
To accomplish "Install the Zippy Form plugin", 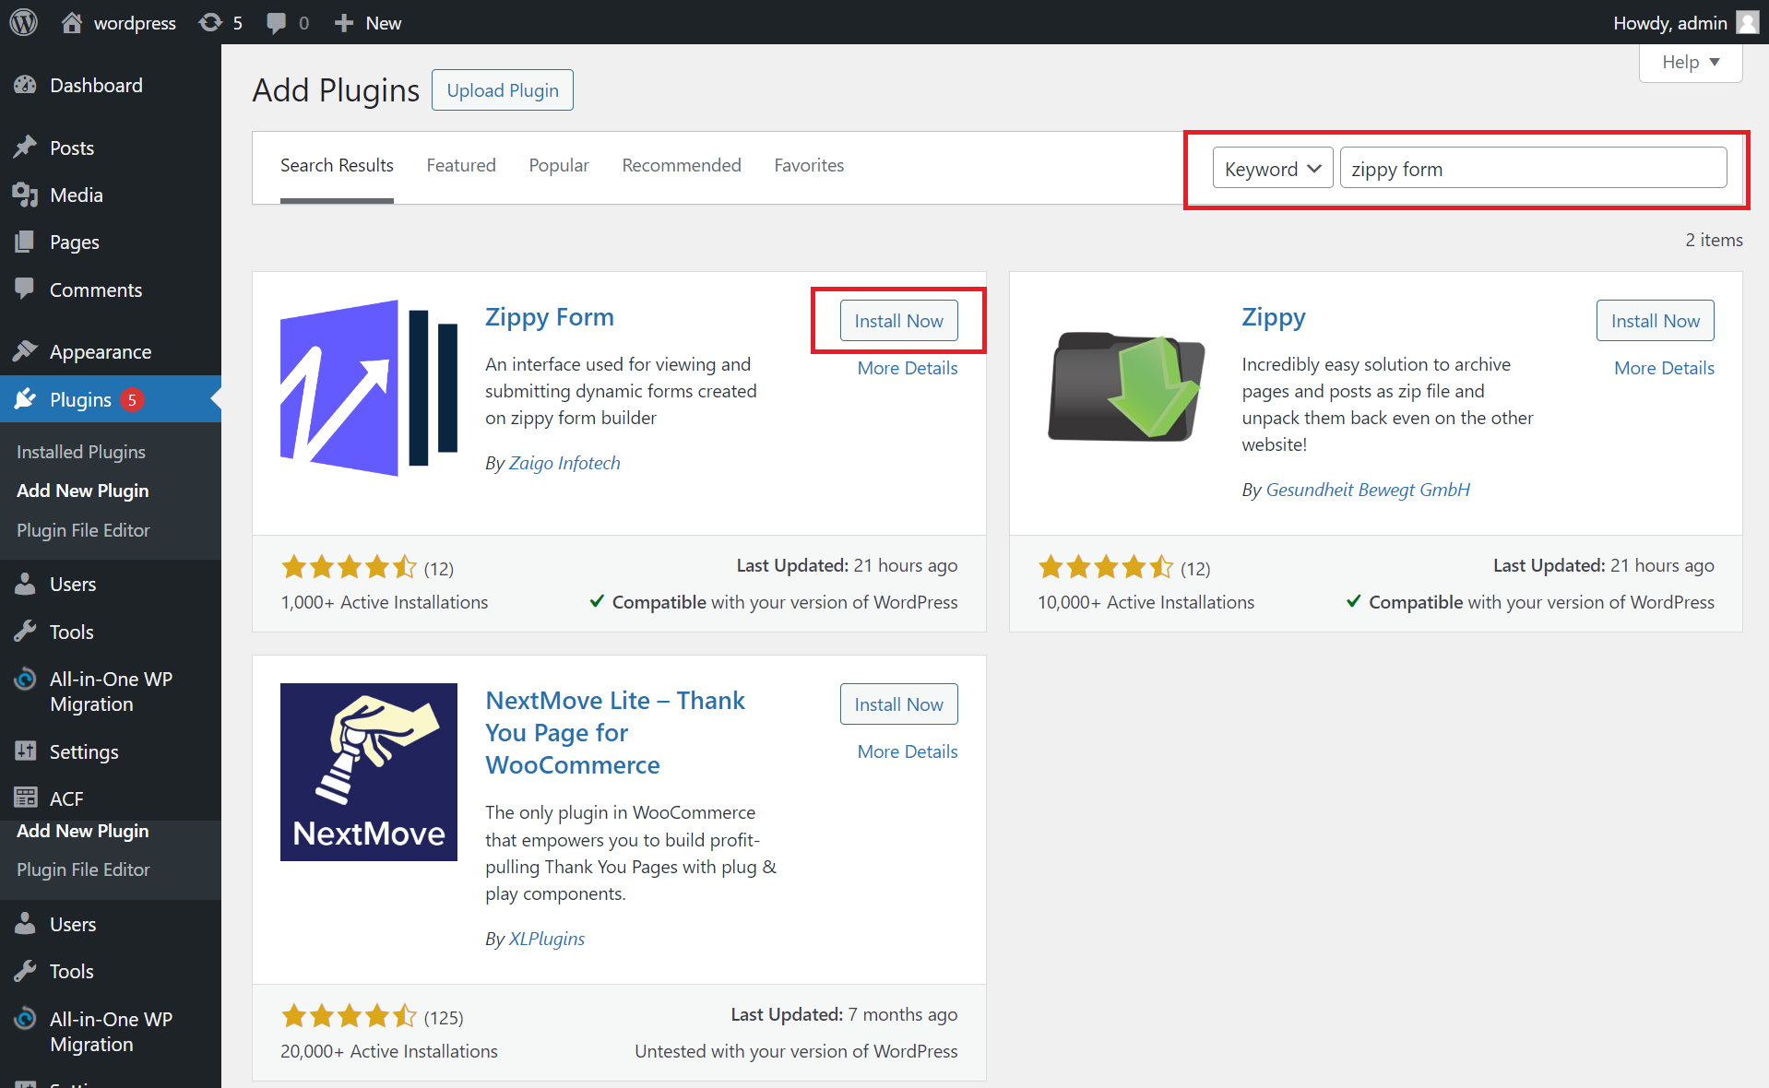I will (898, 321).
